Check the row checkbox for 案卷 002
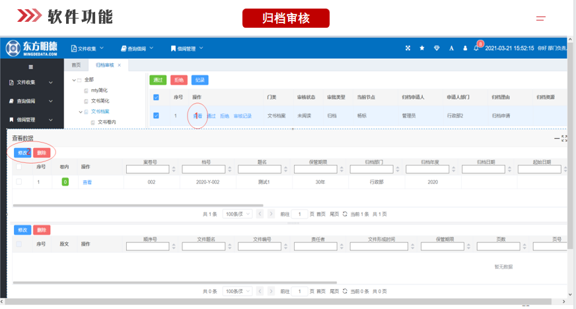The height and width of the screenshot is (309, 576). (x=18, y=182)
